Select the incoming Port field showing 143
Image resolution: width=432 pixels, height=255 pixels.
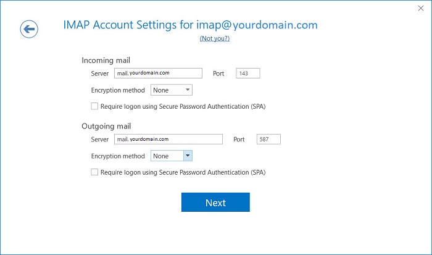[248, 73]
